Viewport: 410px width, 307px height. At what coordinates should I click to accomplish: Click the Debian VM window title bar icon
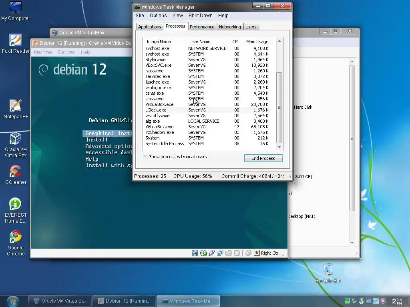pos(35,43)
